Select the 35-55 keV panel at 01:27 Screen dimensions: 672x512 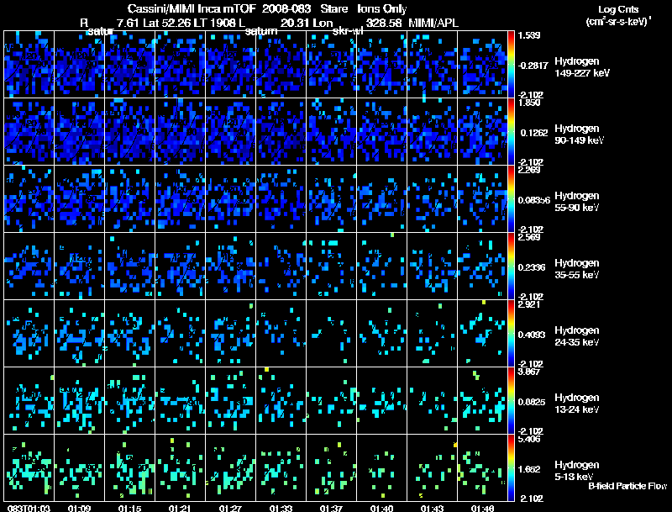(x=230, y=266)
